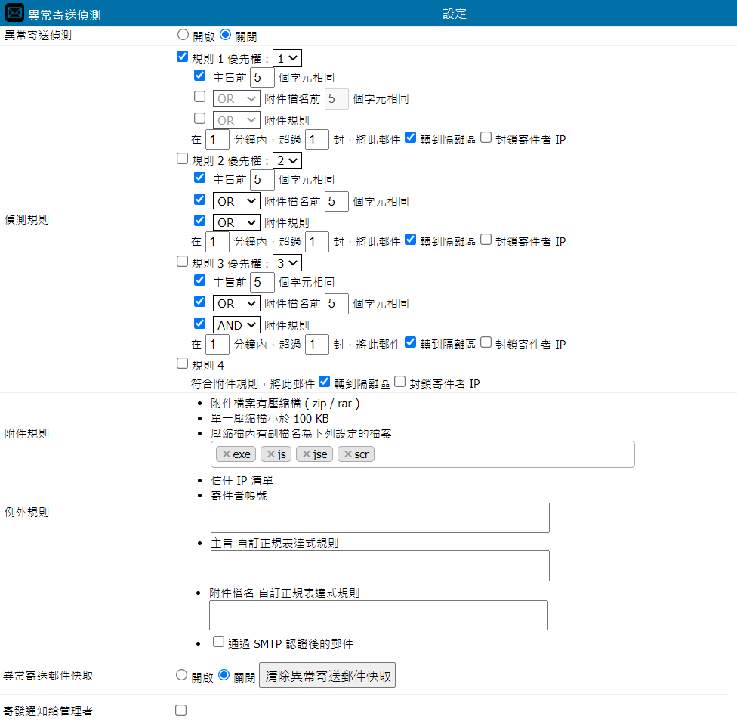Select 開啟 for 異常寄送郵件快取
The width and height of the screenshot is (737, 728).
(181, 675)
